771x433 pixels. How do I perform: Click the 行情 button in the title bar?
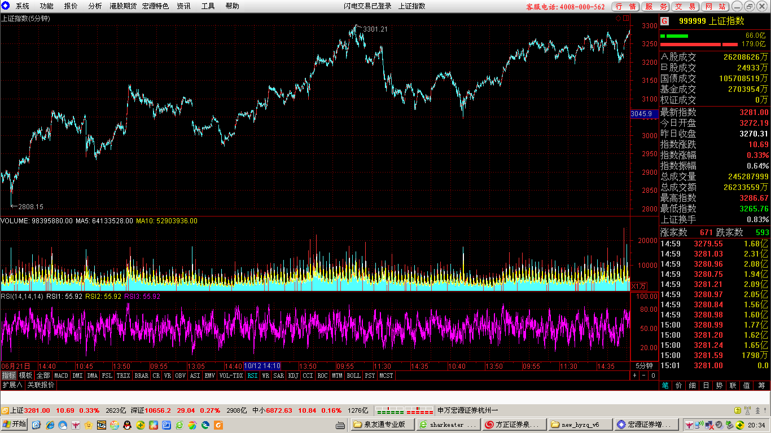click(x=626, y=7)
